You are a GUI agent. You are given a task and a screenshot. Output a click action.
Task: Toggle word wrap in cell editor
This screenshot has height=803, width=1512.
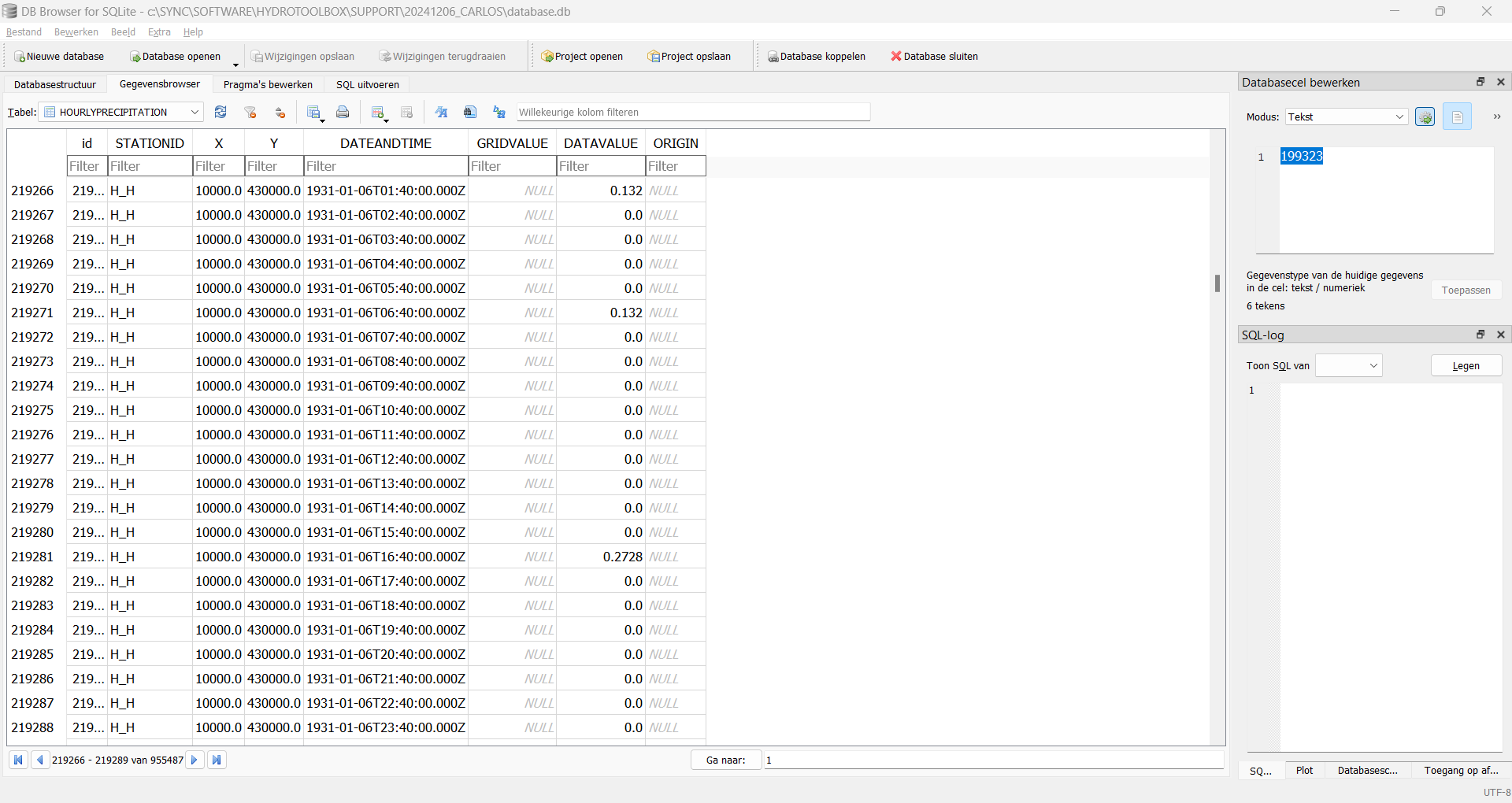click(1457, 117)
